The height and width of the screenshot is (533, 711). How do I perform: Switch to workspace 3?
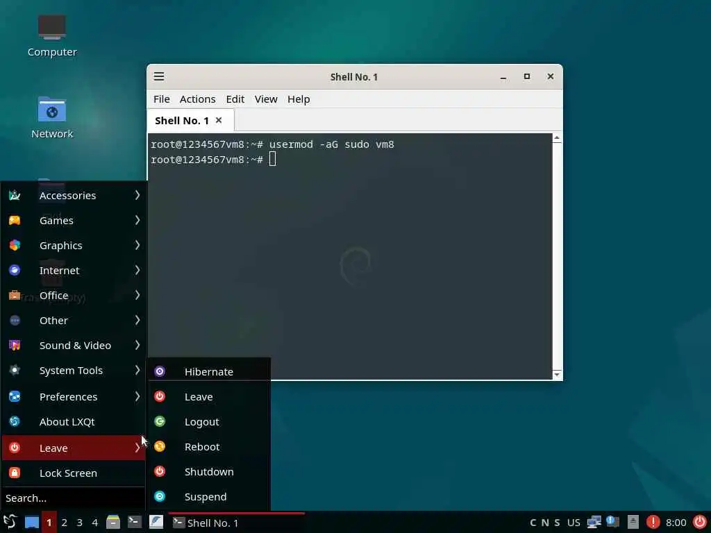(79, 522)
